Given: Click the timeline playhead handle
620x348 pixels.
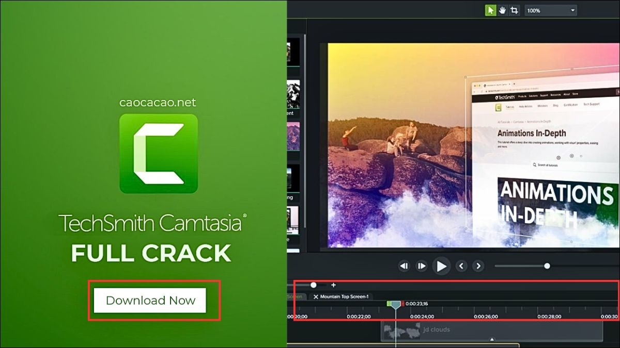Looking at the screenshot, I should click(396, 305).
